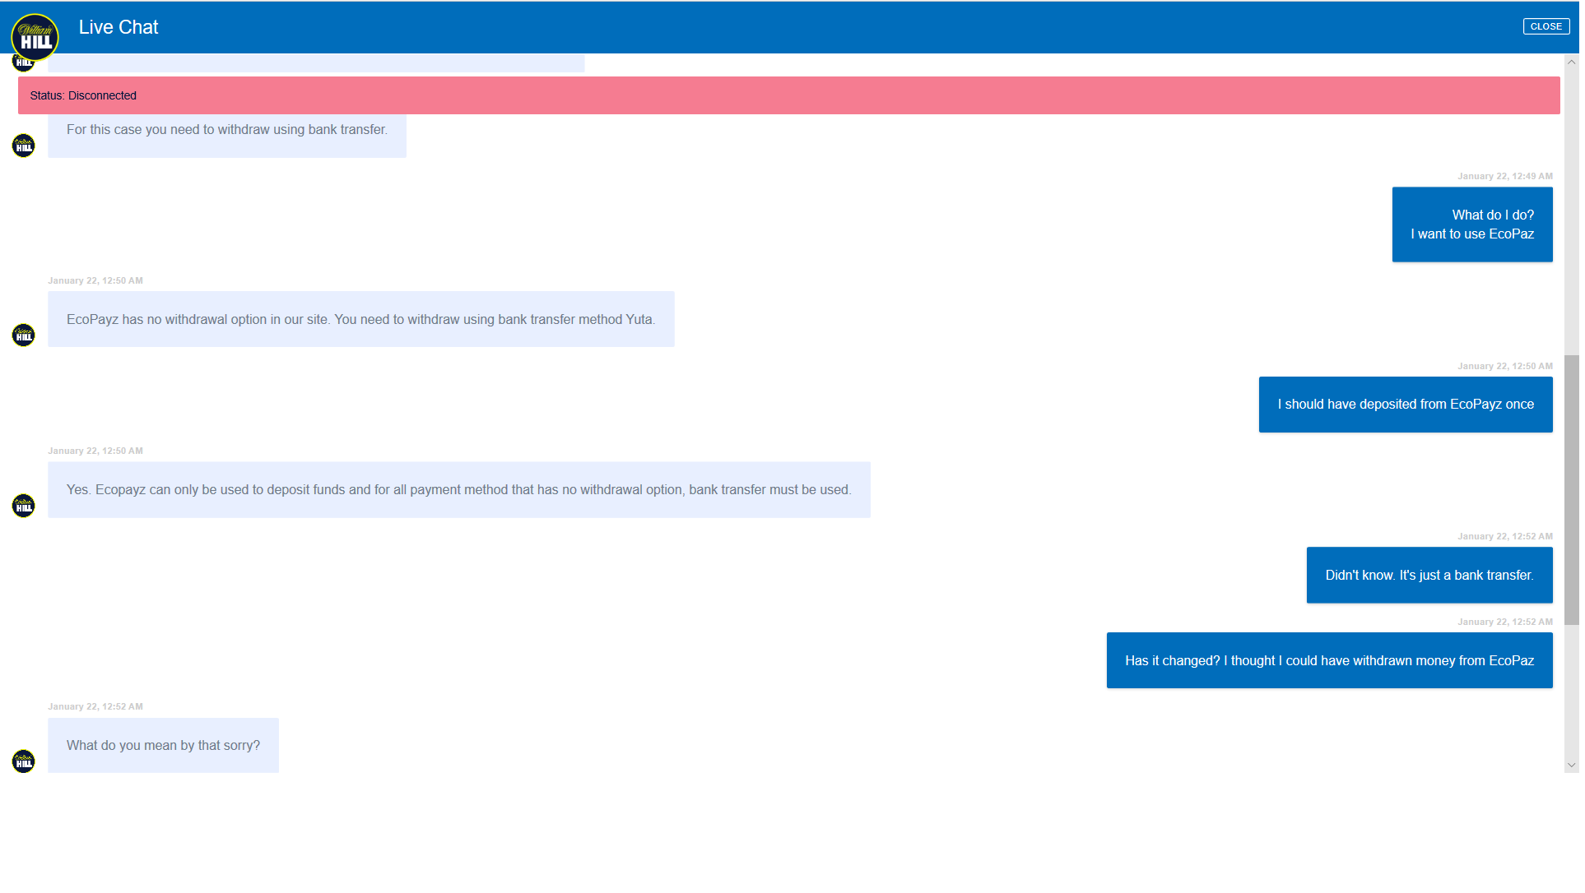Click 'EcoPayz has no withdrawal option' agent message

coord(360,320)
